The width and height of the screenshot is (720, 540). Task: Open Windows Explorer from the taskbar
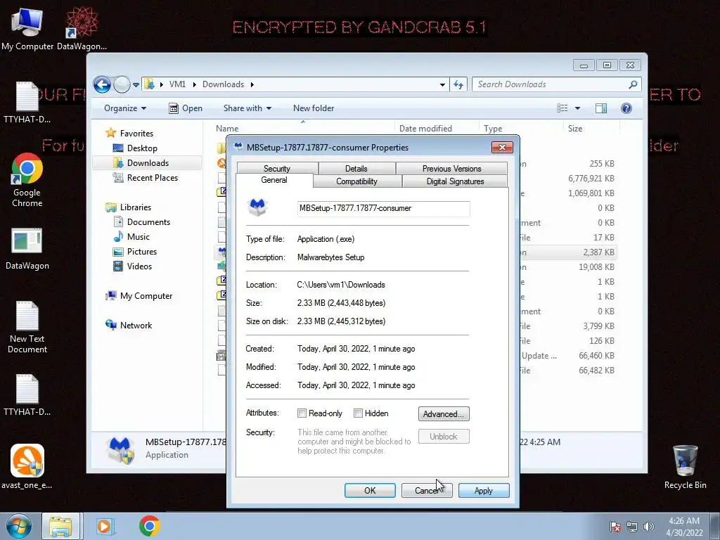pyautogui.click(x=61, y=526)
